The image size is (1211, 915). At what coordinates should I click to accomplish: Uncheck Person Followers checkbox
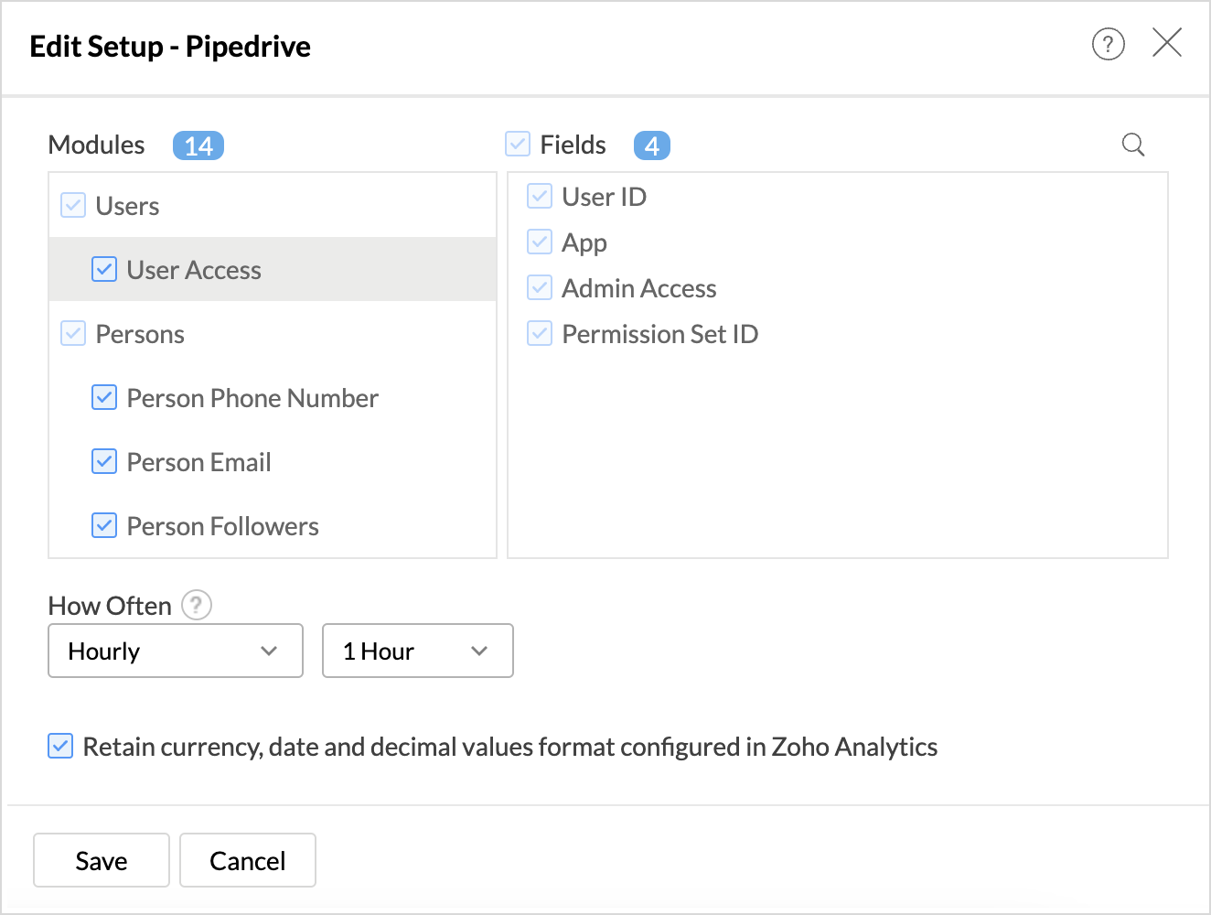[x=104, y=525]
